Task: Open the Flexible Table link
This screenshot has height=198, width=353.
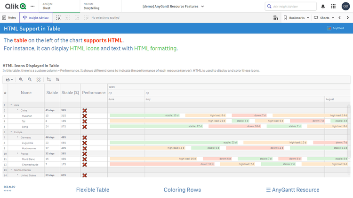Action: 93,190
